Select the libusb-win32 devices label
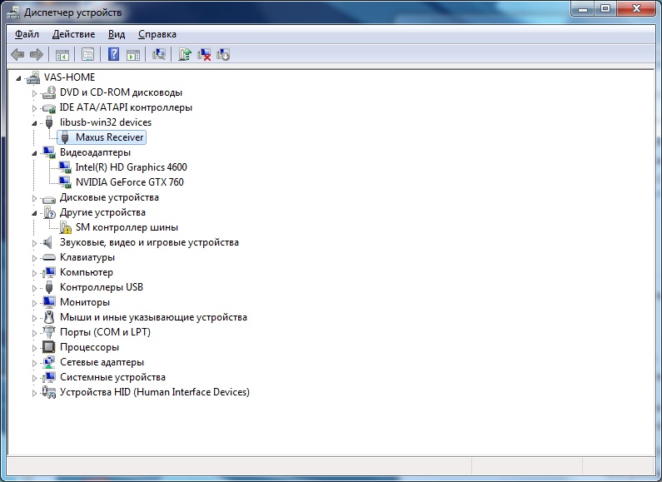The height and width of the screenshot is (482, 662). click(106, 122)
